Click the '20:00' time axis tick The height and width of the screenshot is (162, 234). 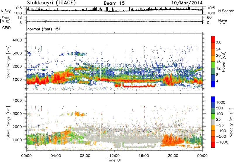coord(173,156)
